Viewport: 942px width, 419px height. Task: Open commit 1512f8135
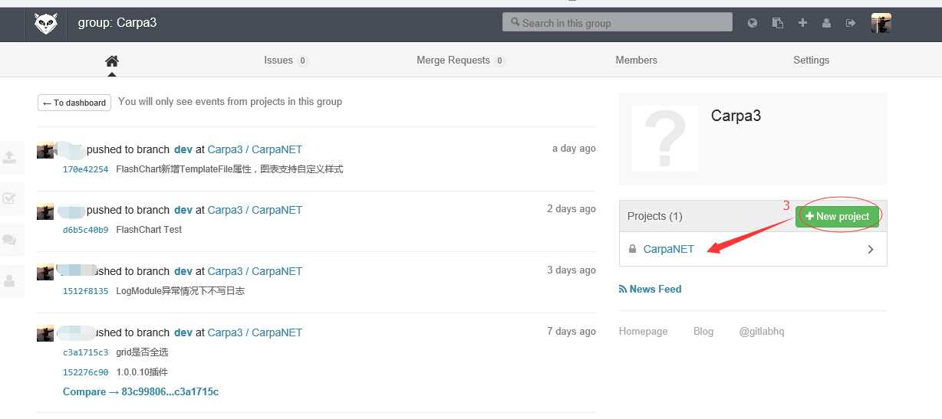[x=86, y=291]
